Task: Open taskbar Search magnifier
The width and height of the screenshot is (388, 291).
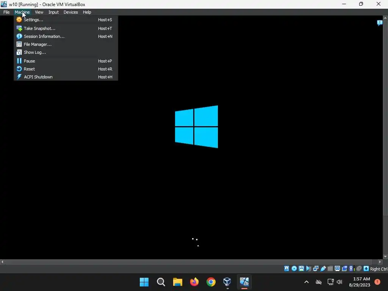Action: (161, 282)
